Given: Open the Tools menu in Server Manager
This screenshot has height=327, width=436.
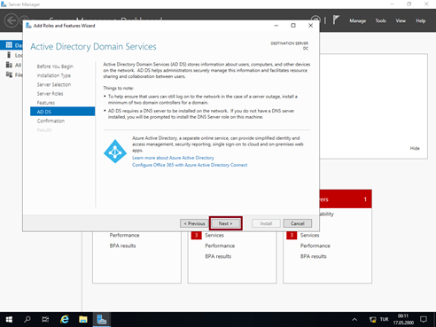Looking at the screenshot, I should 380,20.
